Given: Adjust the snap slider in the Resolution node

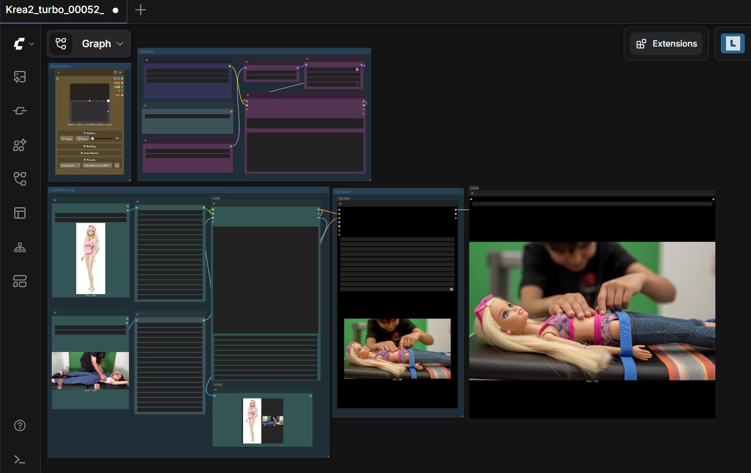Looking at the screenshot, I should [x=103, y=138].
